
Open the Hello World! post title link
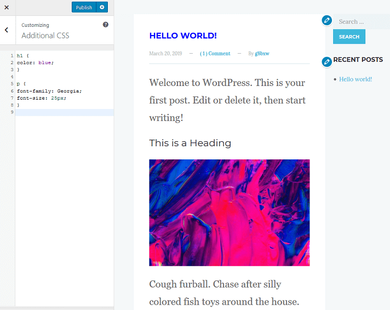[x=183, y=36]
